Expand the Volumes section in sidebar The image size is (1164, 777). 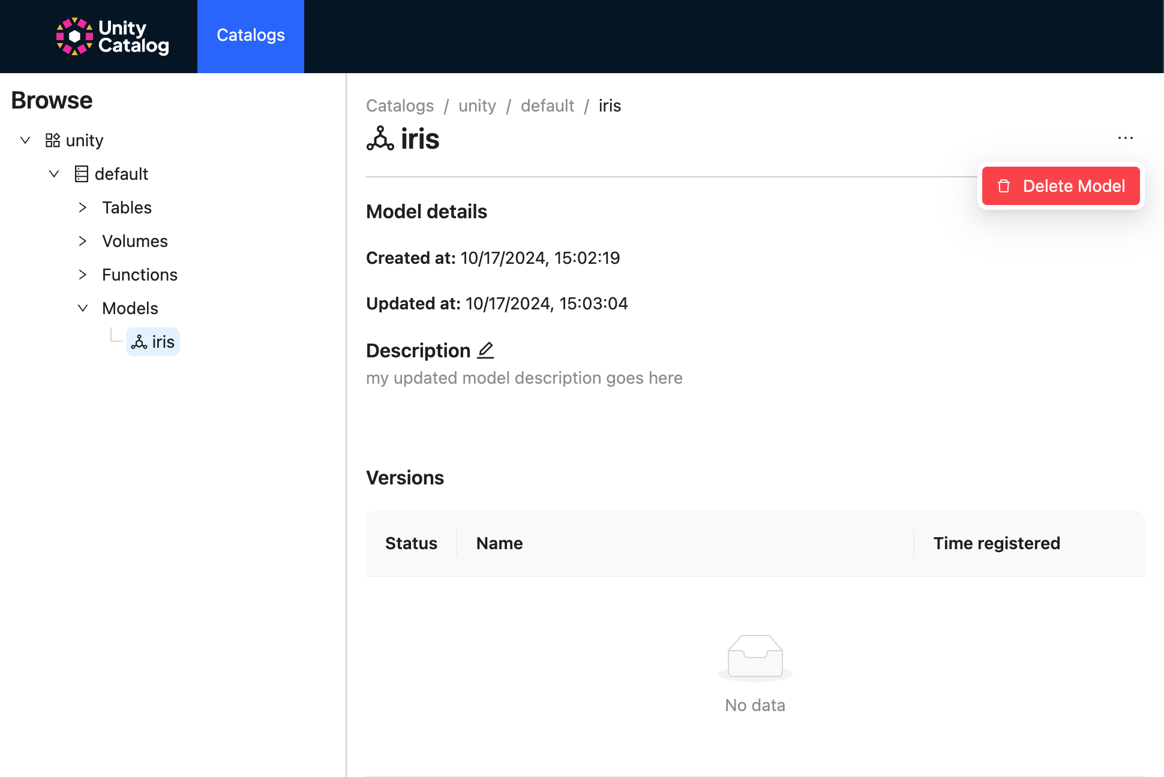tap(82, 241)
